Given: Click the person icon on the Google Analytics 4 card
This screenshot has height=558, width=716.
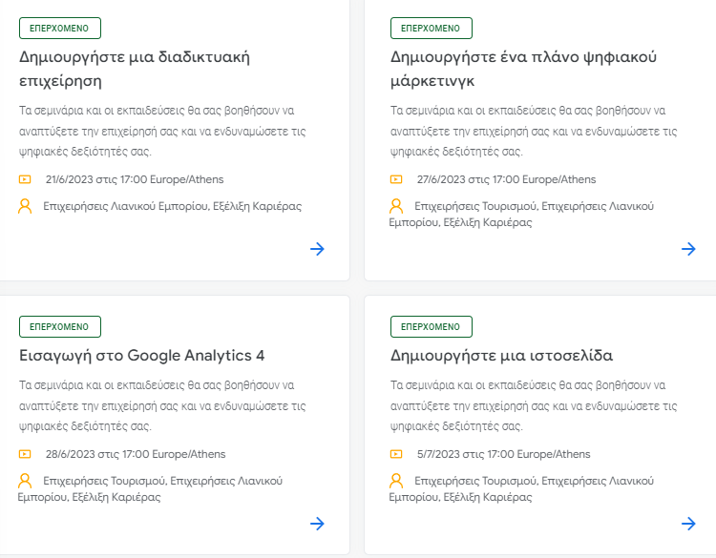Looking at the screenshot, I should [25, 481].
